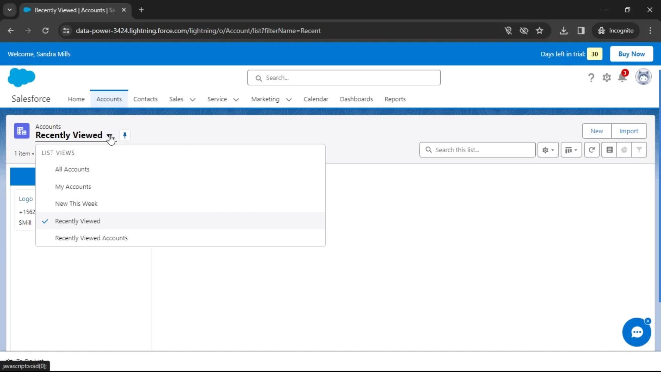
Task: Select Recently Viewed Accounts list view
Action: pyautogui.click(x=180, y=238)
